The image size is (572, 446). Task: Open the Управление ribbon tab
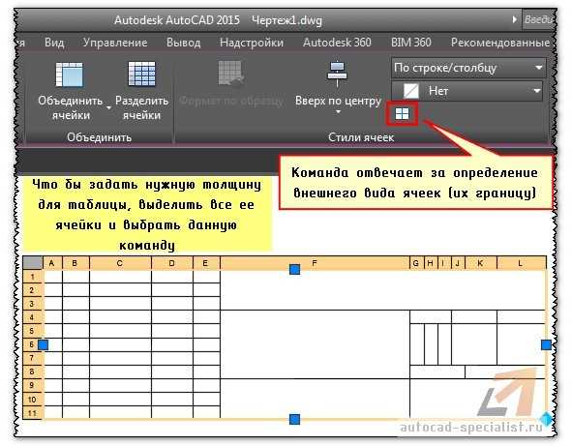tap(115, 43)
